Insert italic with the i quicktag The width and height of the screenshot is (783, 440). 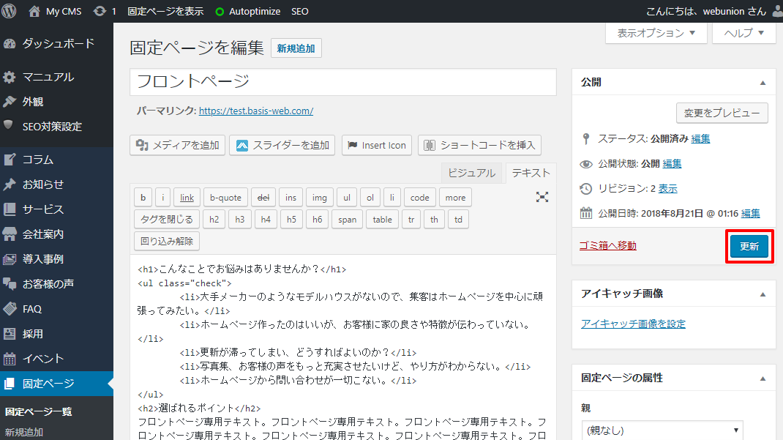(x=162, y=197)
